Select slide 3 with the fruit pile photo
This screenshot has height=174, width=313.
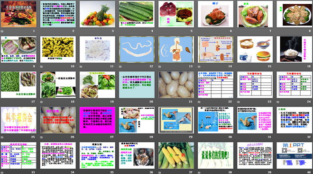click(x=97, y=14)
